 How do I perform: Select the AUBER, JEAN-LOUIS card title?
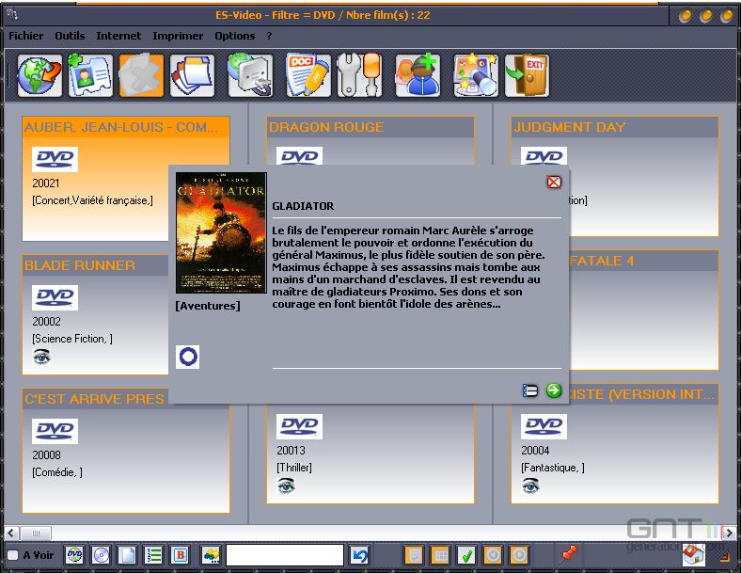point(121,127)
